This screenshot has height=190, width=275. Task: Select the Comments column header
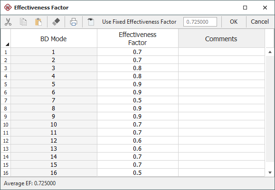tap(221, 39)
